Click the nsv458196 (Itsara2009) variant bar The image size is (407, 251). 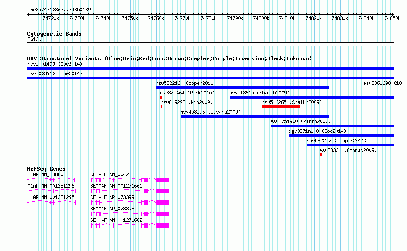click(255, 116)
